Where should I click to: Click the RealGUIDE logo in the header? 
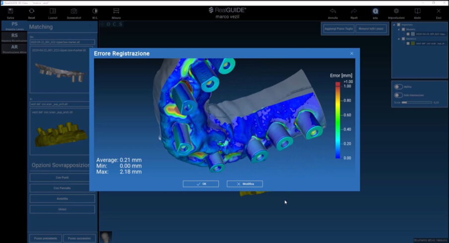[x=227, y=10]
